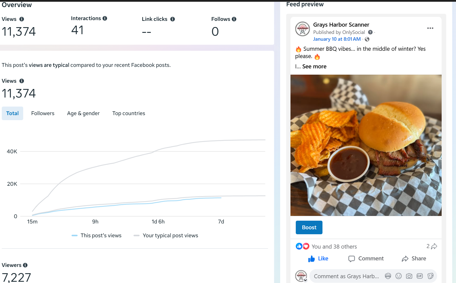This screenshot has height=283, width=456.
Task: Click the Comment as Grays Harbor input field
Action: coord(346,276)
